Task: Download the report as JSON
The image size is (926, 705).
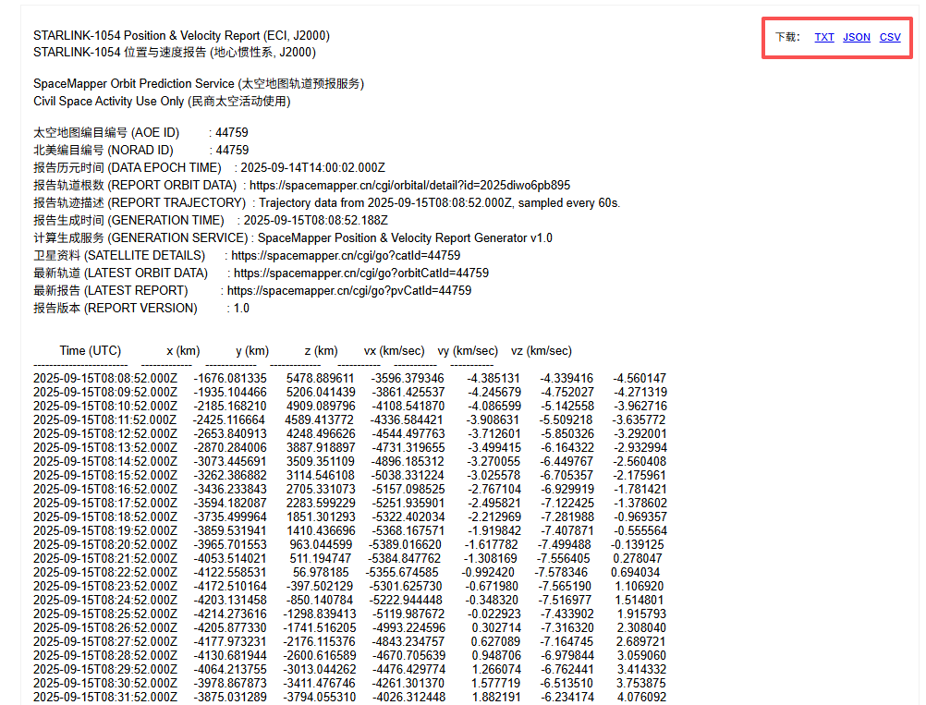Action: coord(857,37)
